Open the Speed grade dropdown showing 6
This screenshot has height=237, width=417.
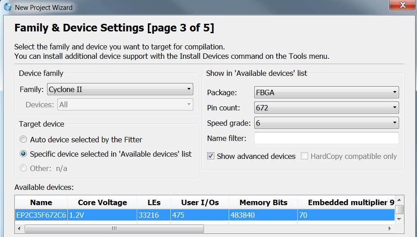pyautogui.click(x=326, y=123)
